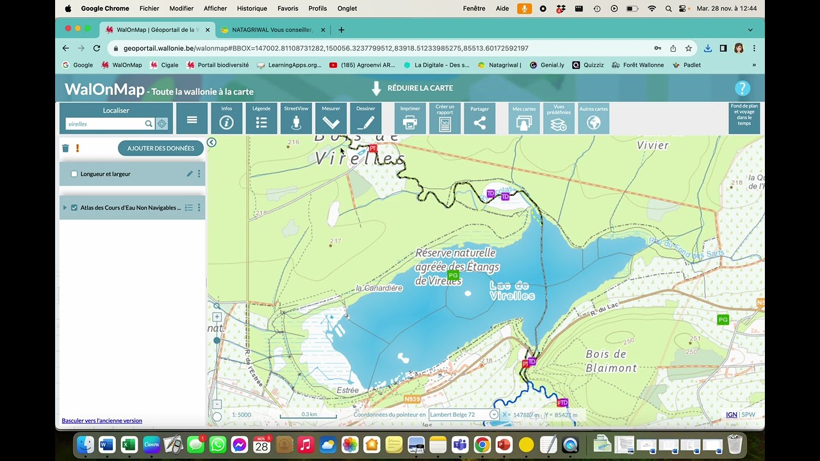
Task: Select the Mesurer ruler tool
Action: pyautogui.click(x=331, y=118)
